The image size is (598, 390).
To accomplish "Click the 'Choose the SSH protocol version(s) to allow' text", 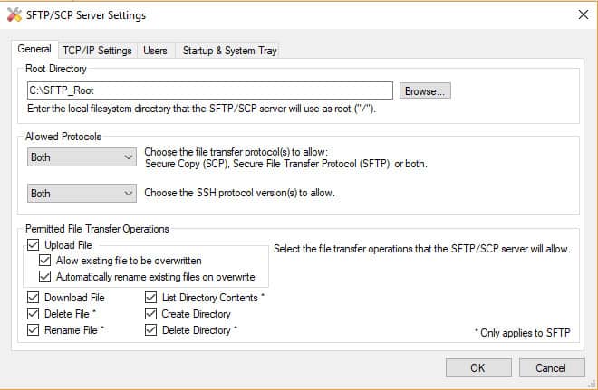I will click(239, 193).
